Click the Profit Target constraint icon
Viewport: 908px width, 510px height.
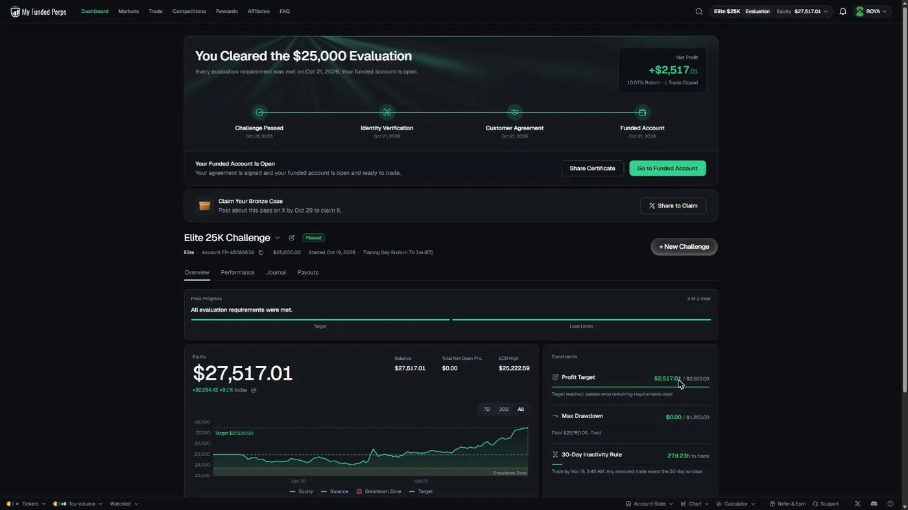click(555, 377)
